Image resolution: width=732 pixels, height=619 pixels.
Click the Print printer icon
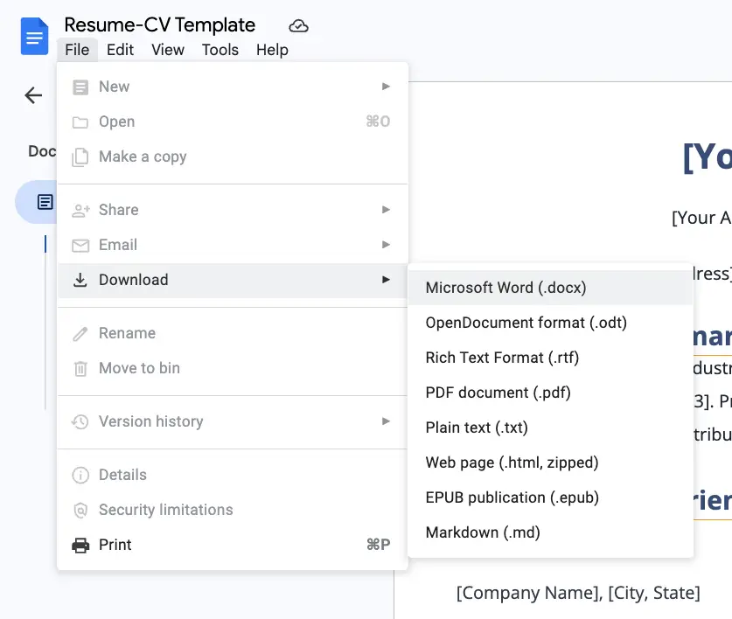(x=80, y=545)
